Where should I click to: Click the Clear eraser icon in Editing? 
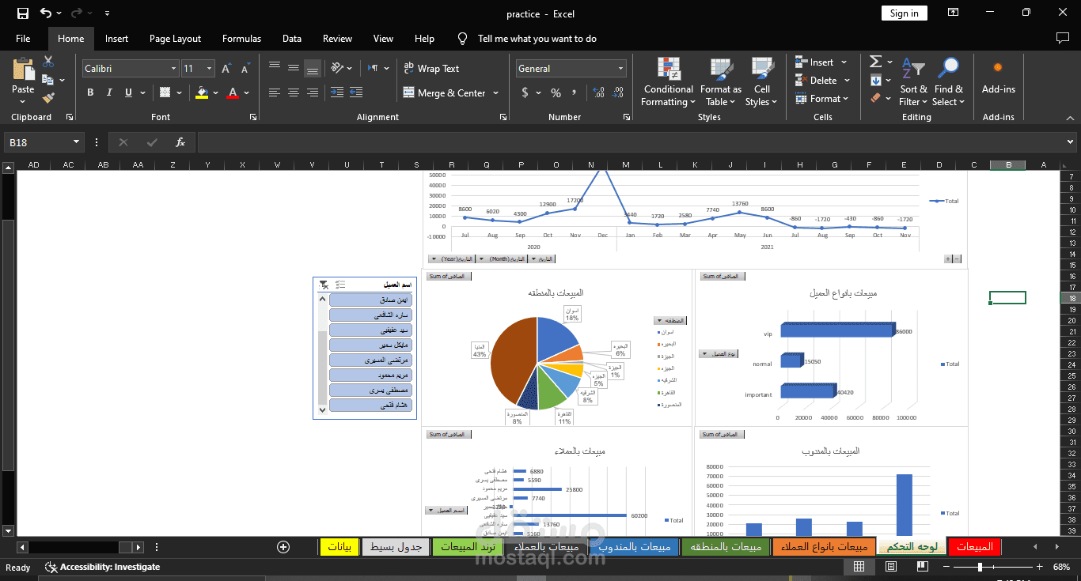(875, 98)
